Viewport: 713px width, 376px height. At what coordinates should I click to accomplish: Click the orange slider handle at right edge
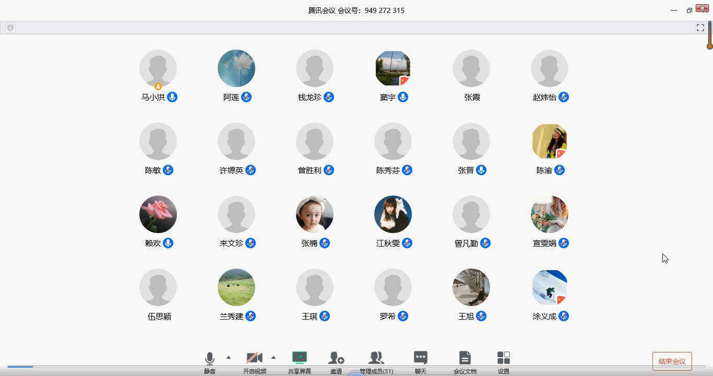[x=709, y=46]
